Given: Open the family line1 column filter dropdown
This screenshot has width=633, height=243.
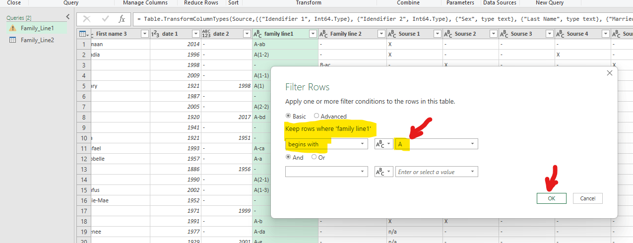Looking at the screenshot, I should click(313, 34).
